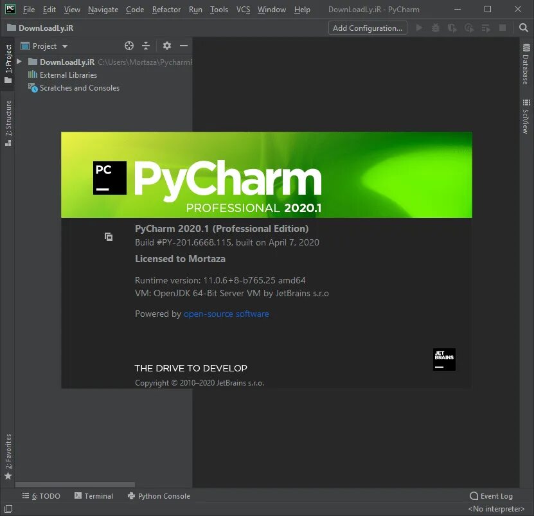Image resolution: width=534 pixels, height=516 pixels.
Task: Open the Edit menu
Action: [49, 10]
